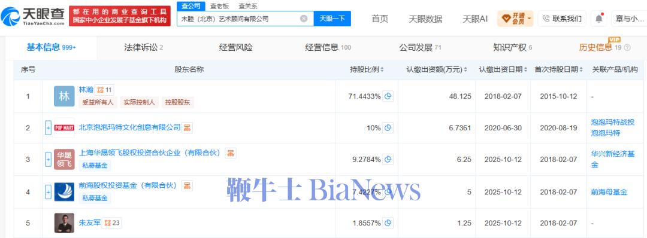The width and height of the screenshot is (647, 238).
Task: Select the 基本信息 tab
Action: [x=51, y=48]
